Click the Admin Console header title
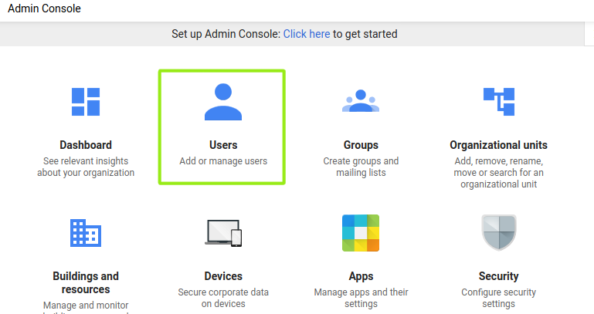 44,8
